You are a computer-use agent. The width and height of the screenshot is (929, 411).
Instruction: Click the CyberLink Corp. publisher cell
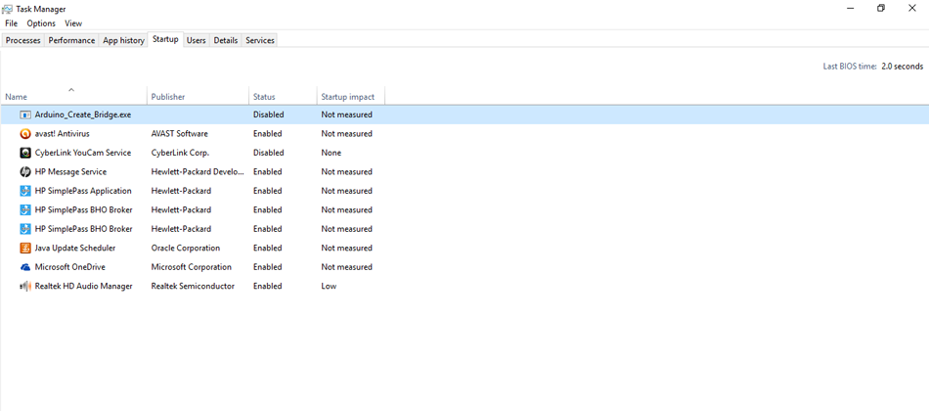[180, 153]
